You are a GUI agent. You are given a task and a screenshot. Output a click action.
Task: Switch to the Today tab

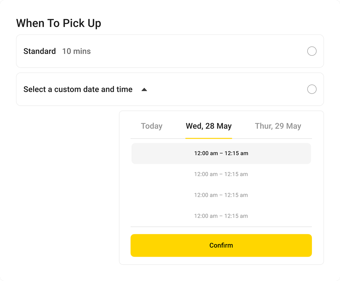[x=152, y=126]
